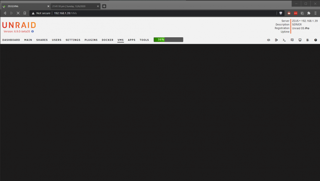The image size is (320, 181).
Task: Click the 36% progress bar
Action: coord(168,40)
